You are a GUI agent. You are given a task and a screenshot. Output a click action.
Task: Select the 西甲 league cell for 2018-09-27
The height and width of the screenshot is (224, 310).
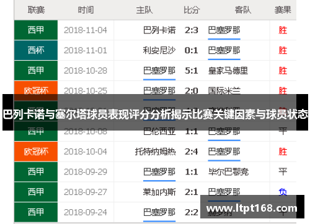click(36, 192)
